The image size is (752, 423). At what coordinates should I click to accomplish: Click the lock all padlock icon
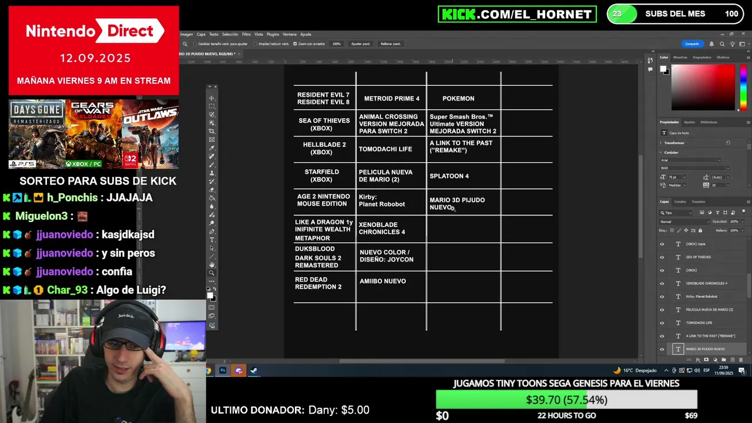[700, 230]
